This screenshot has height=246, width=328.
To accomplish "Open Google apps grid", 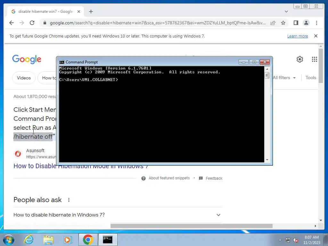I will [x=315, y=59].
